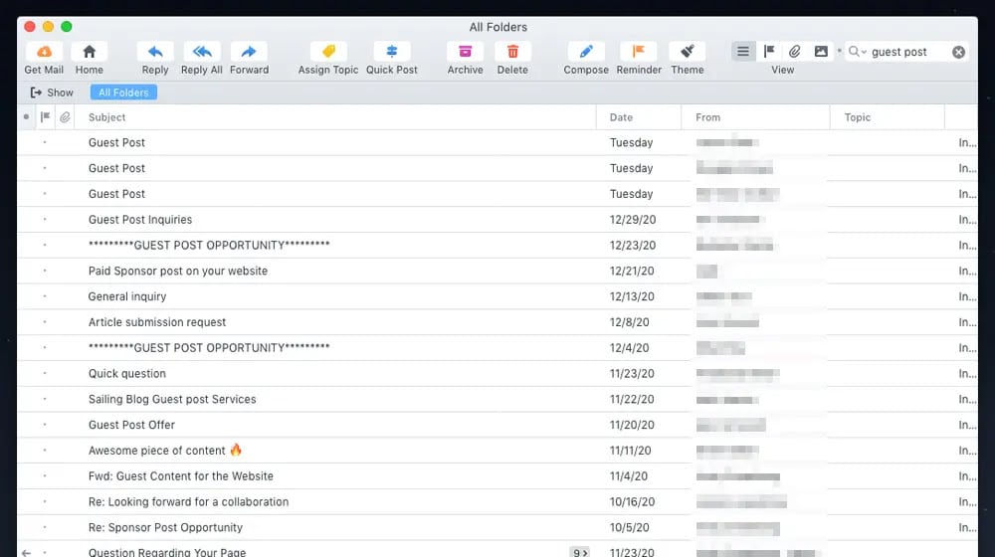
Task: Select the General inquiry message
Action: (497, 296)
